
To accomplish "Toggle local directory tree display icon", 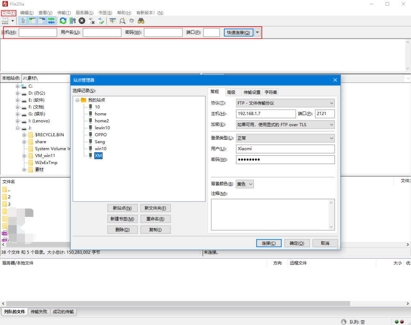I will click(x=32, y=21).
